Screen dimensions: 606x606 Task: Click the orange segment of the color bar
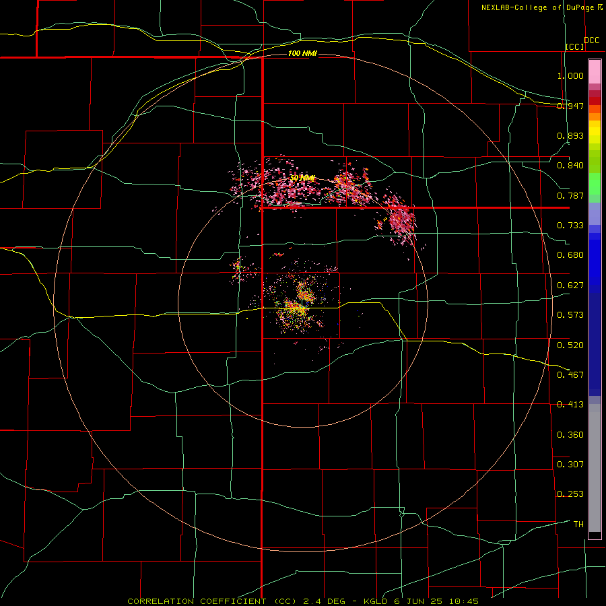click(595, 113)
